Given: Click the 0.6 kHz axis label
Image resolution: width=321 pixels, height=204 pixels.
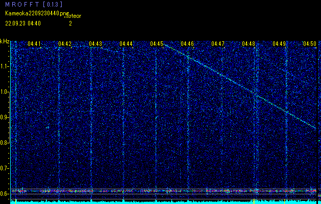Looking at the screenshot, I should (x=5, y=194).
